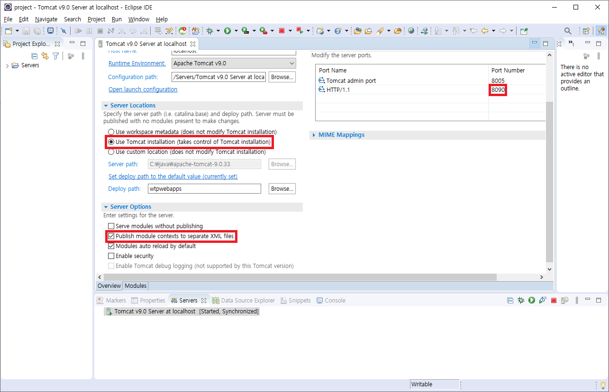Viewport: 609px width, 392px height.
Task: Open the Markers tab
Action: (x=111, y=300)
